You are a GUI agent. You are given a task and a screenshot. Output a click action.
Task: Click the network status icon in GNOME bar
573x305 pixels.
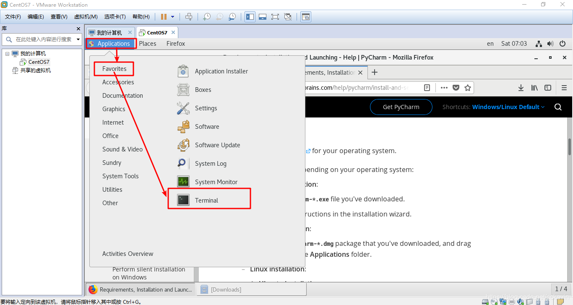pos(539,44)
